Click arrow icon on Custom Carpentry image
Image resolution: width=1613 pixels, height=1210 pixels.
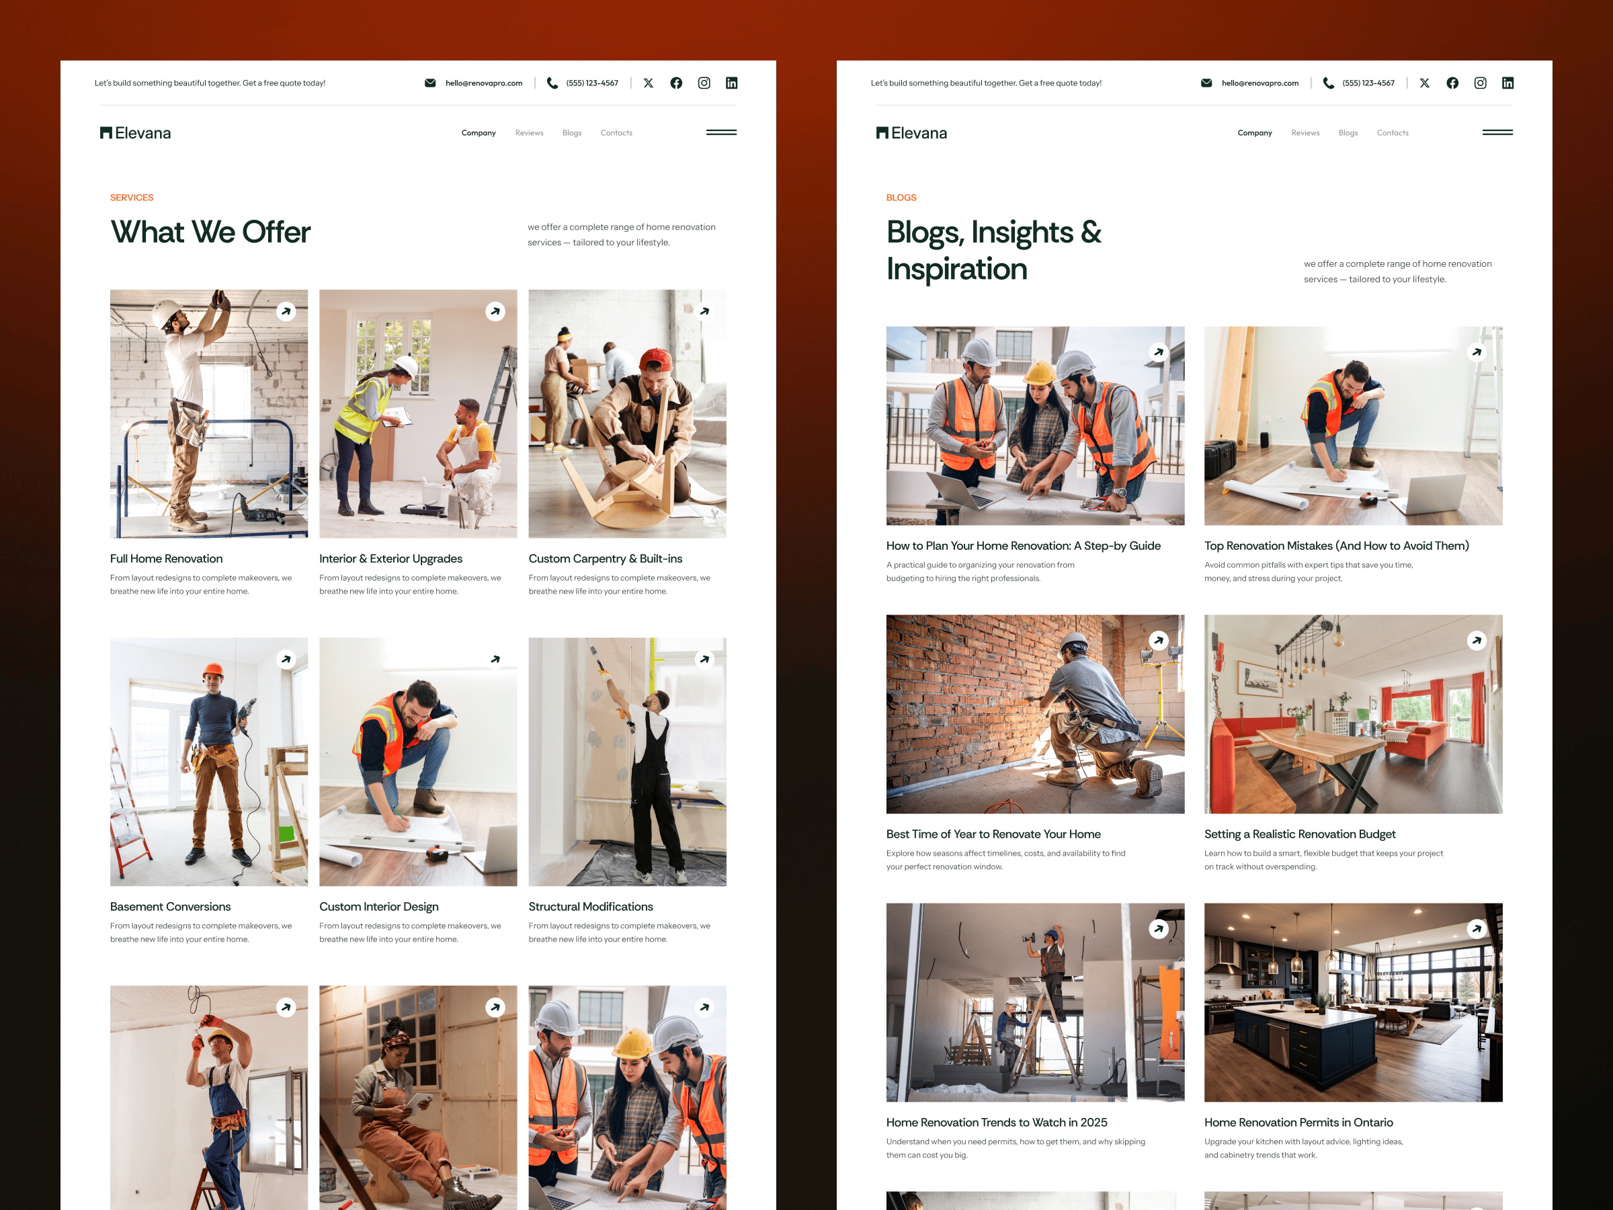(704, 311)
